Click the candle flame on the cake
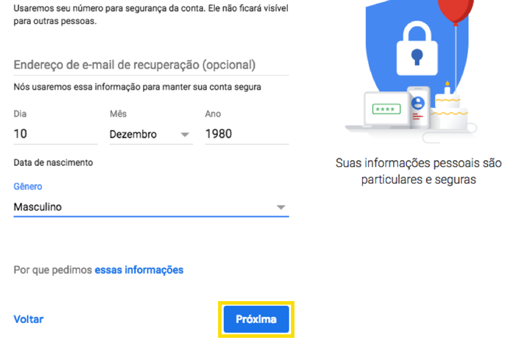The width and height of the screenshot is (525, 342). [447, 84]
